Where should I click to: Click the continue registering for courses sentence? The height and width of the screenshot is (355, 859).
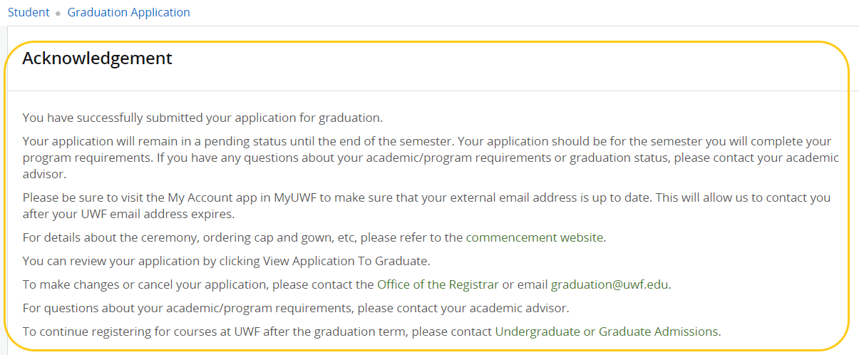[x=371, y=331]
